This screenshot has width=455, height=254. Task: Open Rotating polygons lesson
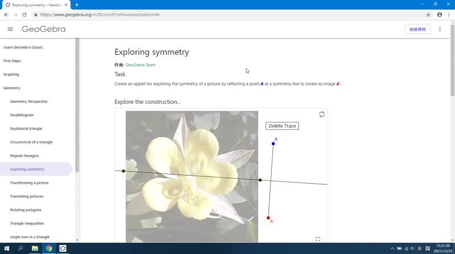pyautogui.click(x=26, y=210)
